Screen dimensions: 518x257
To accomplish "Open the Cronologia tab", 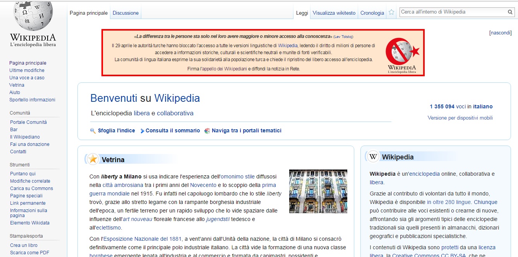I will 372,13.
